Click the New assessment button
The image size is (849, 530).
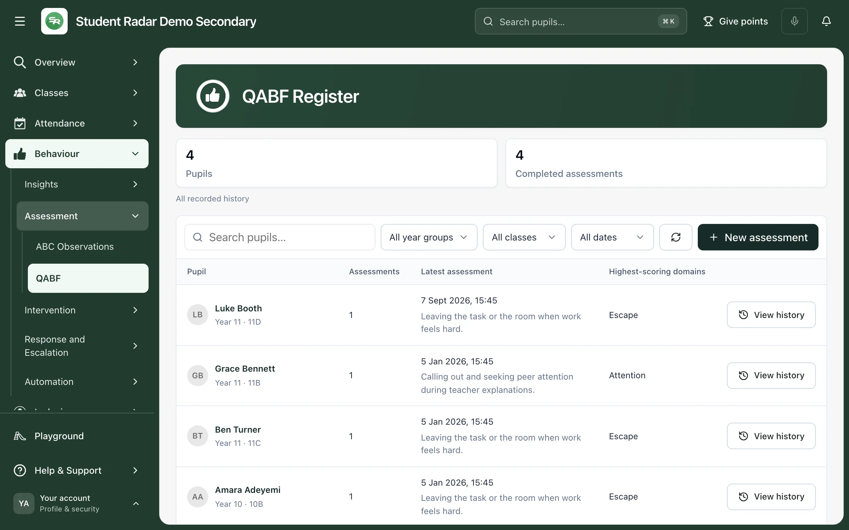(758, 237)
